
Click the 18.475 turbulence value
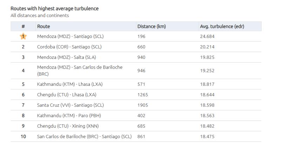coord(207,136)
